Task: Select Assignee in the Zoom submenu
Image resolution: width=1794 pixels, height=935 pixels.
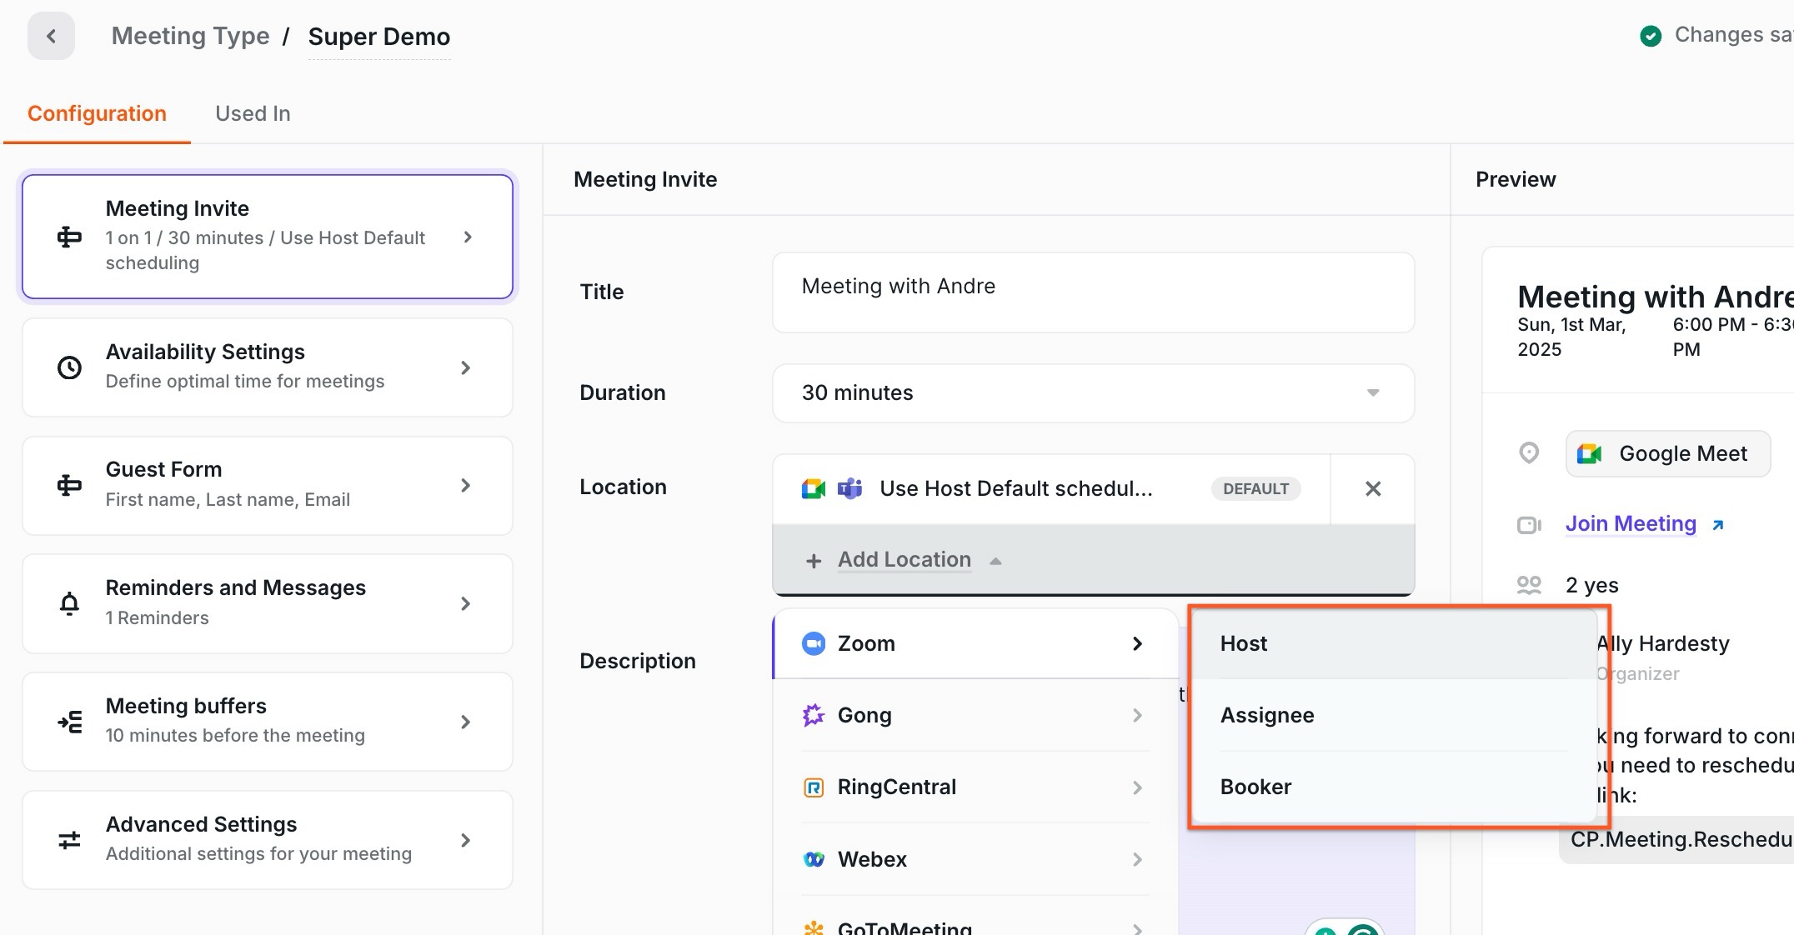Action: click(1392, 715)
